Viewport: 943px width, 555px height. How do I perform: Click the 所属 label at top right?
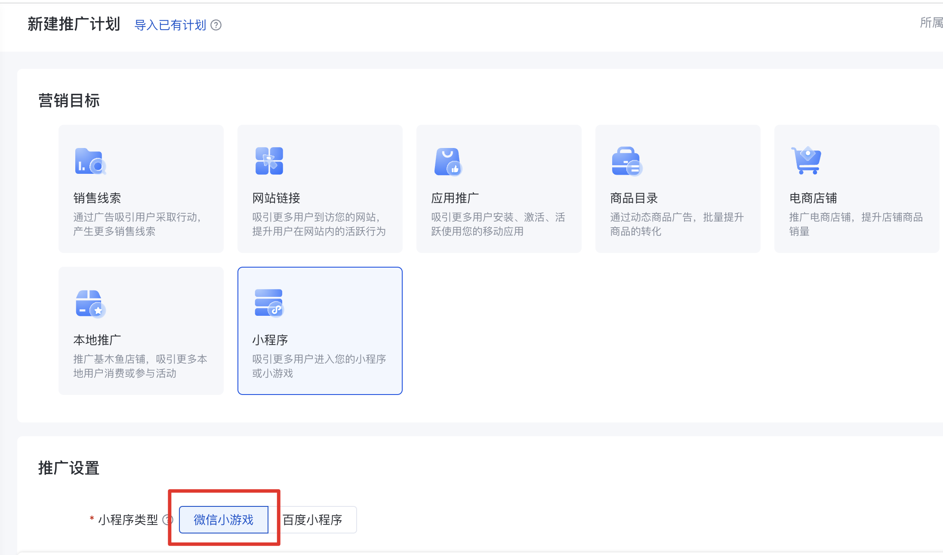click(x=931, y=23)
